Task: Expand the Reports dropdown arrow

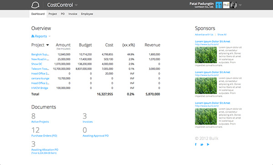Action: tap(50, 36)
